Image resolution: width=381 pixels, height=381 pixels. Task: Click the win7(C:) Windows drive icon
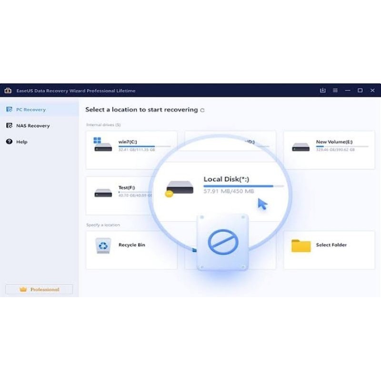(x=103, y=145)
